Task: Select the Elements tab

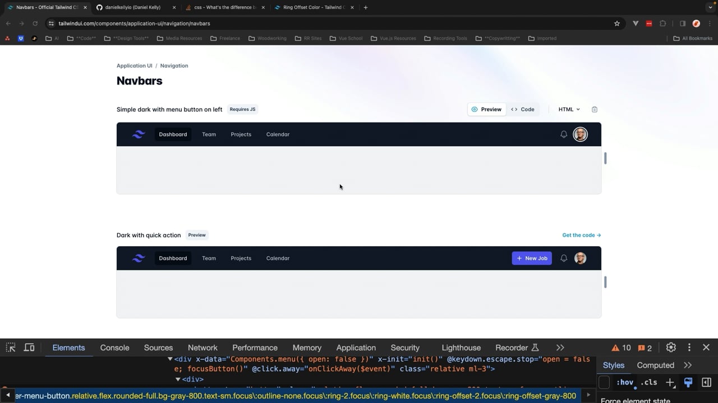Action: point(68,348)
